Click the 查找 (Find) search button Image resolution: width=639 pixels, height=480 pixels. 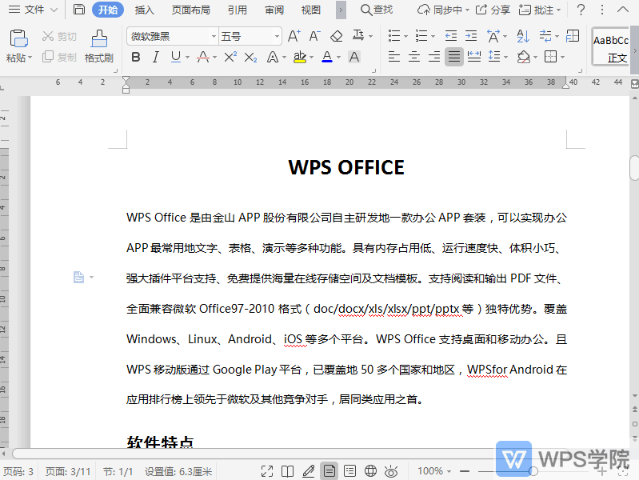pos(377,10)
